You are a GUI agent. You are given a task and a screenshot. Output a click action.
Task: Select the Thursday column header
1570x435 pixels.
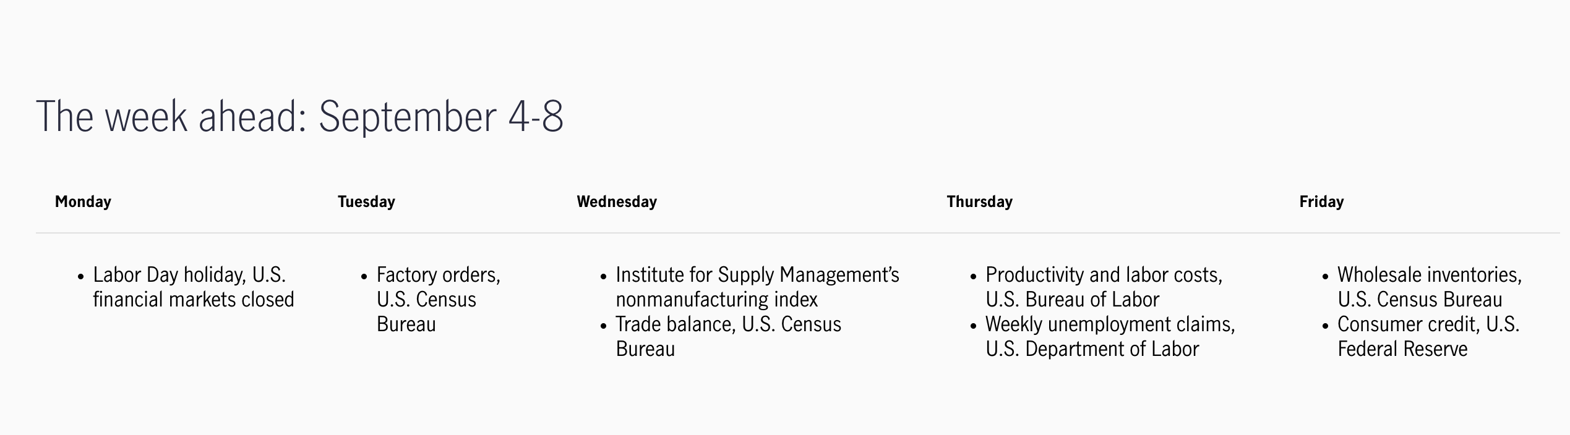pyautogui.click(x=980, y=202)
